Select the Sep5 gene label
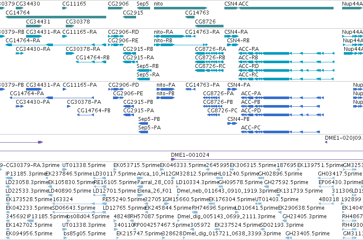Screen dimensions: 363x240 coord(142,4)
